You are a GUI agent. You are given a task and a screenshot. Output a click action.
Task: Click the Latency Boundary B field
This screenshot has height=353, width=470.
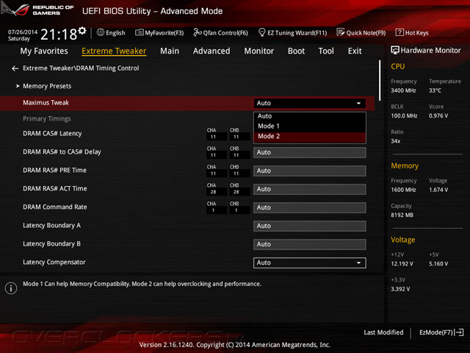(310, 244)
